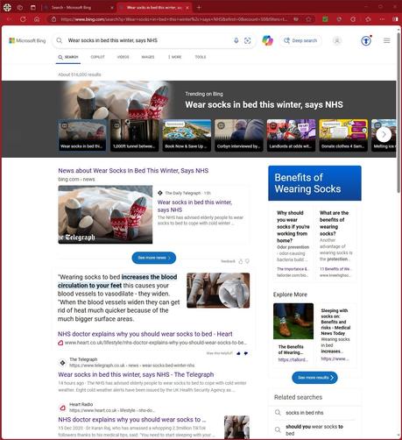This screenshot has width=402, height=440.
Task: Click See more results button
Action: (314, 378)
